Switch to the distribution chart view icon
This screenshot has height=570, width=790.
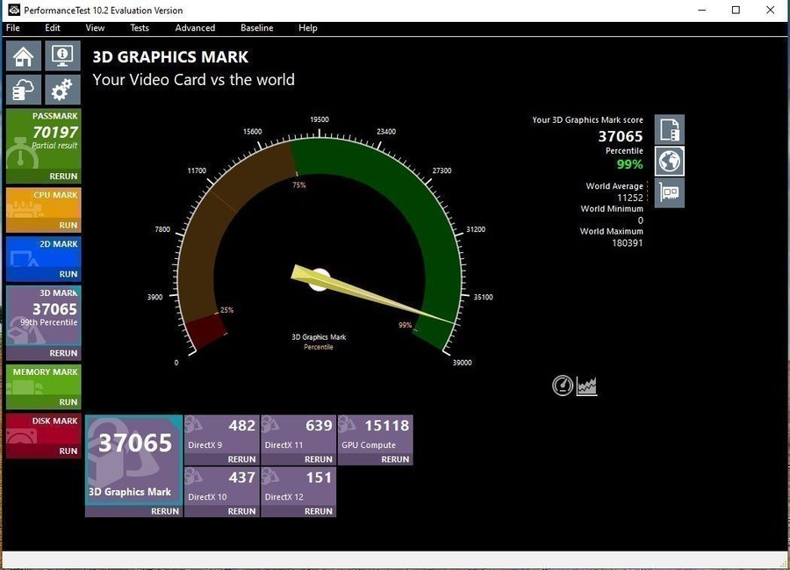click(x=586, y=386)
